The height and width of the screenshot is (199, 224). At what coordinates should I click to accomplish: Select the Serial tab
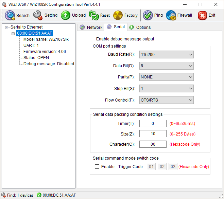point(116,27)
